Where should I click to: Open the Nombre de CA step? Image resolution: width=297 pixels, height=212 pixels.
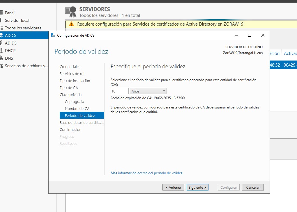coord(77,109)
